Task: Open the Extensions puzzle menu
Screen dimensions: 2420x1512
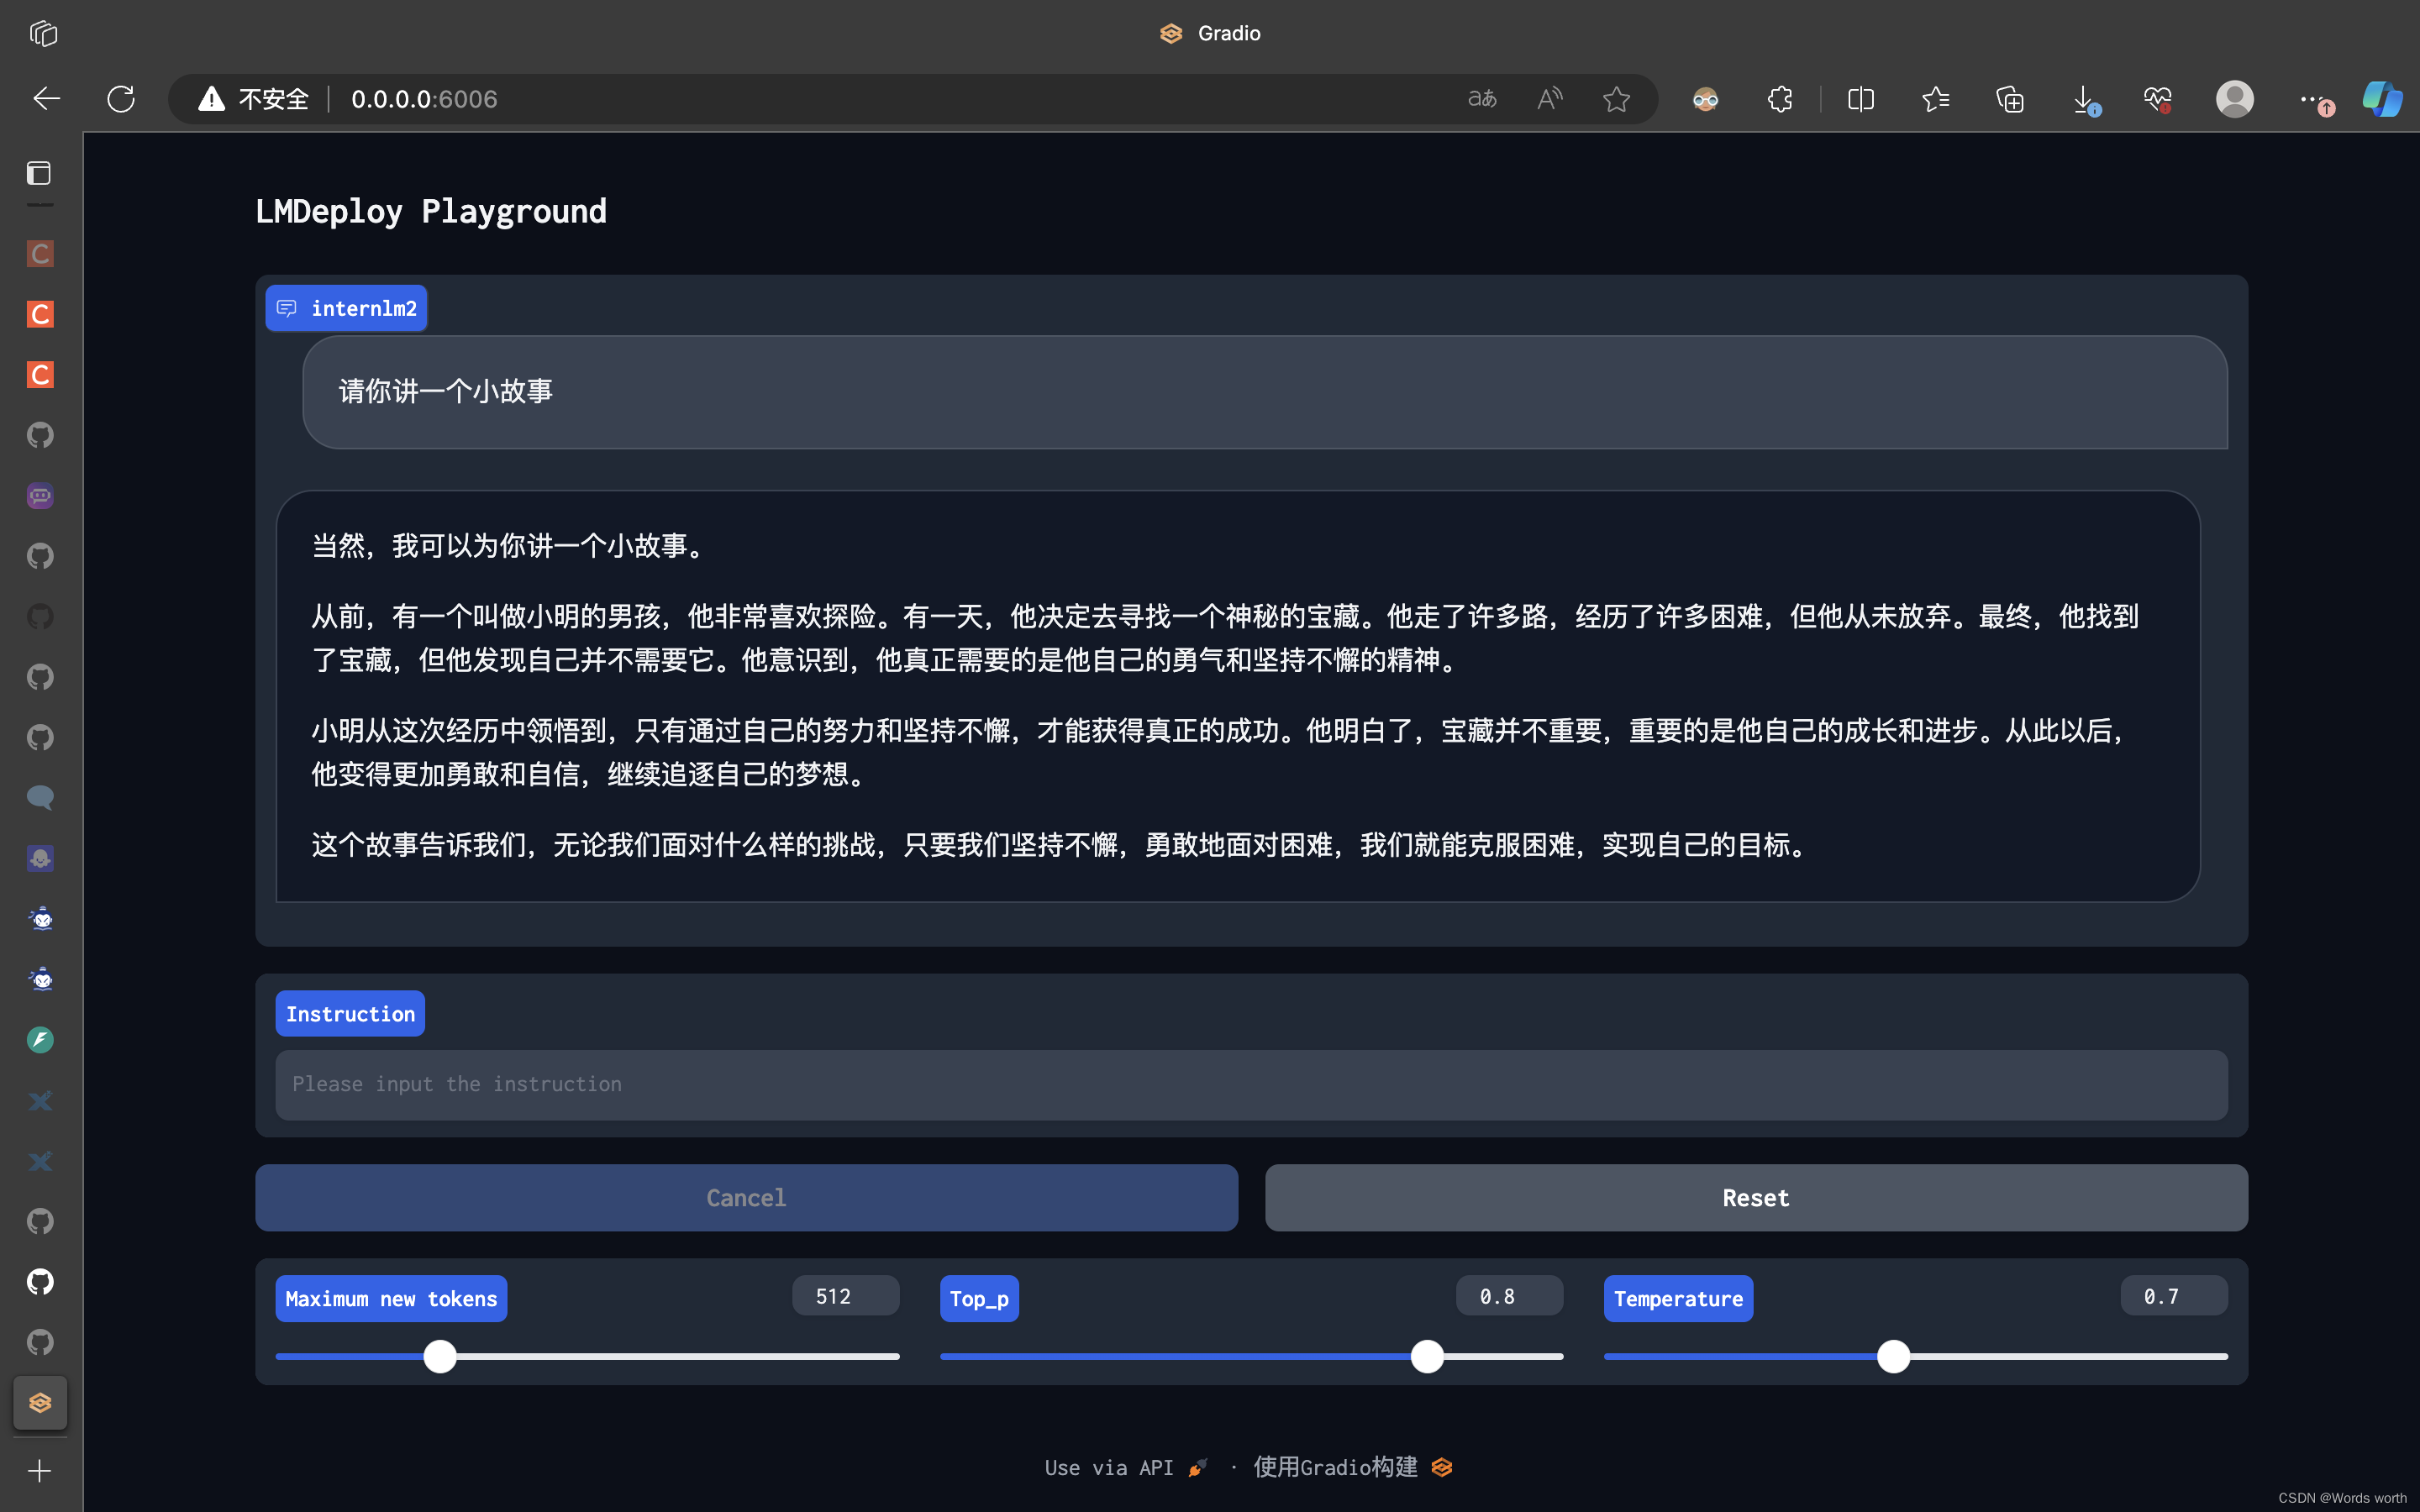Action: tap(1780, 99)
